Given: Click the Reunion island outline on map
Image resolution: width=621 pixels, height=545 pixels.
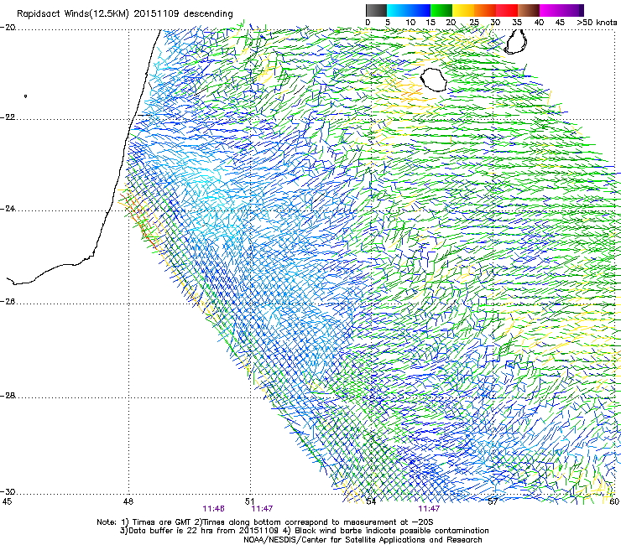Looking at the screenshot, I should (x=433, y=80).
